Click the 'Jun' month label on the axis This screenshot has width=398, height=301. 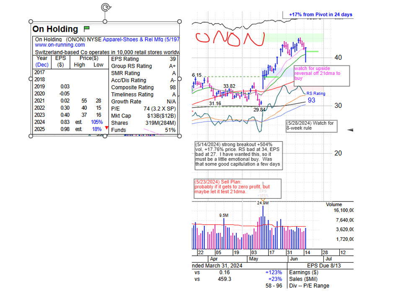(294, 259)
